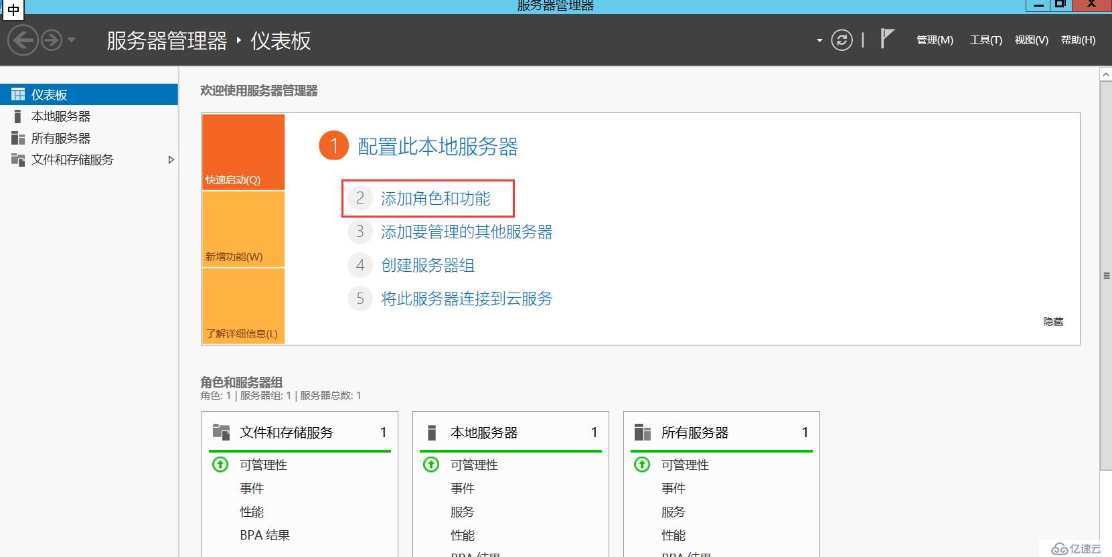
Task: Select the 了解详细信息(L) tile
Action: [x=243, y=306]
